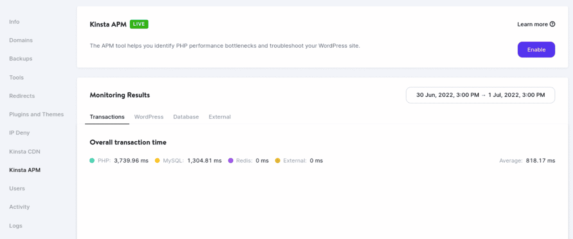Open the Backups section

pos(20,58)
